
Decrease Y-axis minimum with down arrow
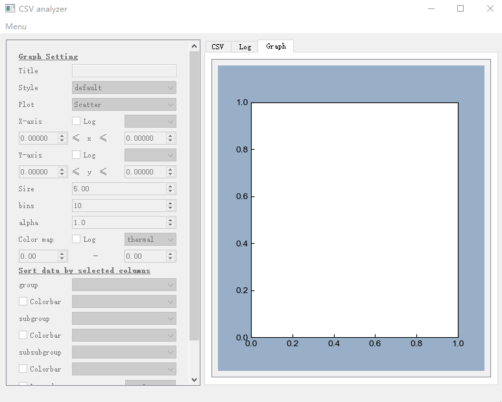62,174
